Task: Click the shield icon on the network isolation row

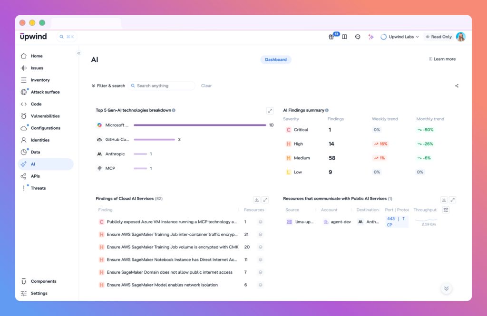Action: point(260,285)
